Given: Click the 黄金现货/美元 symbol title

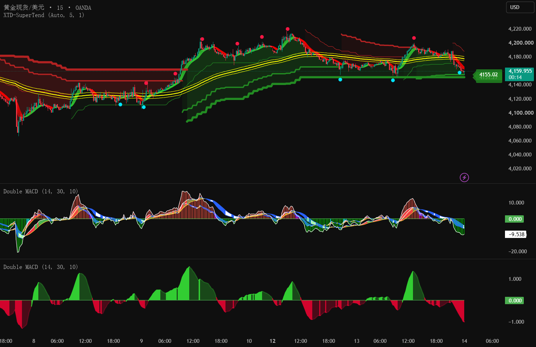Looking at the screenshot, I should tap(24, 8).
